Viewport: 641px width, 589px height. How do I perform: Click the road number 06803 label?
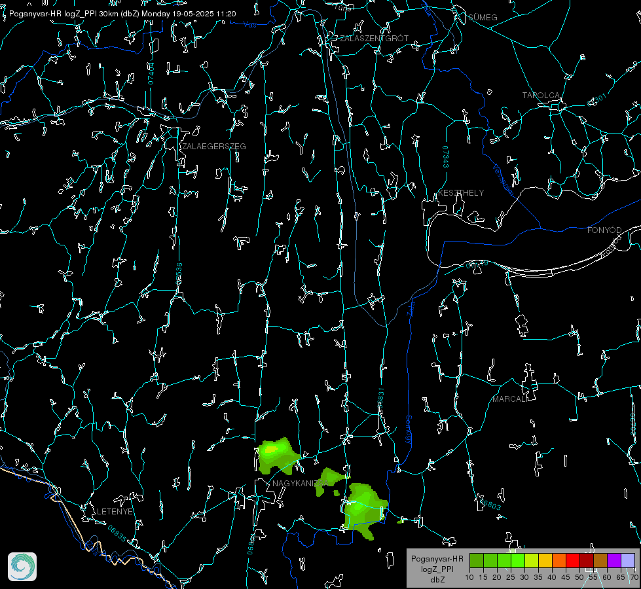490,504
